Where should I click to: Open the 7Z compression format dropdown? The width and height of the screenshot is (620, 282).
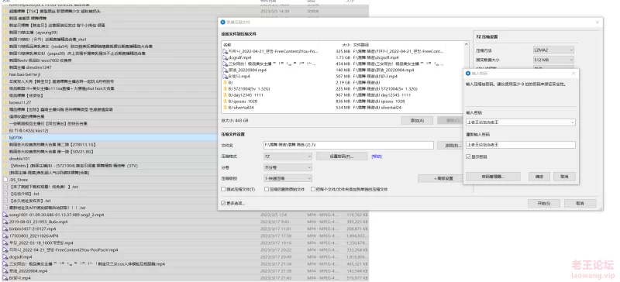pos(288,156)
